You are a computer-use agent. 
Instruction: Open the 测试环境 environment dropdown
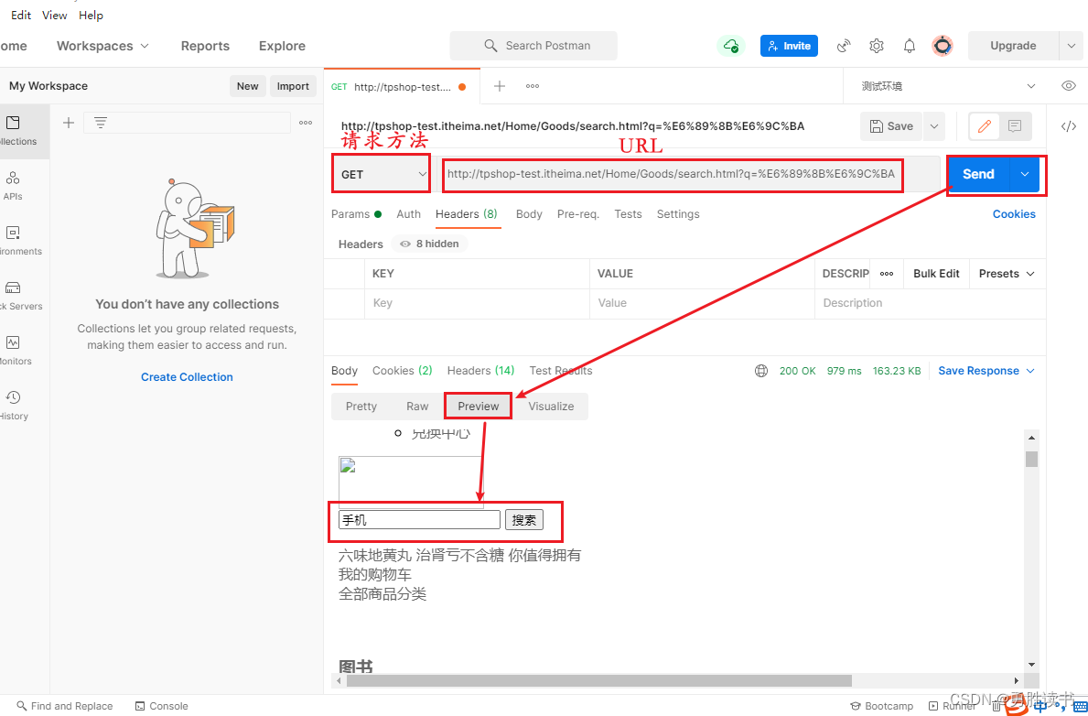coord(948,86)
